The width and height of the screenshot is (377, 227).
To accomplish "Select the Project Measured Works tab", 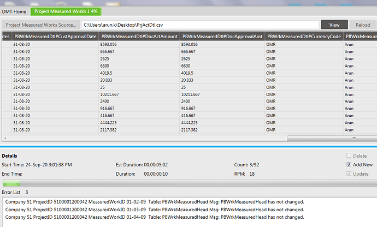I will (65, 11).
